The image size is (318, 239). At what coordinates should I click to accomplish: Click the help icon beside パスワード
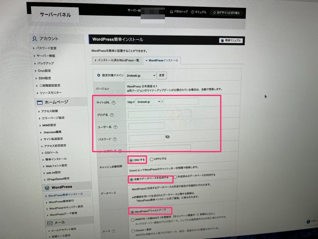[x=115, y=139]
